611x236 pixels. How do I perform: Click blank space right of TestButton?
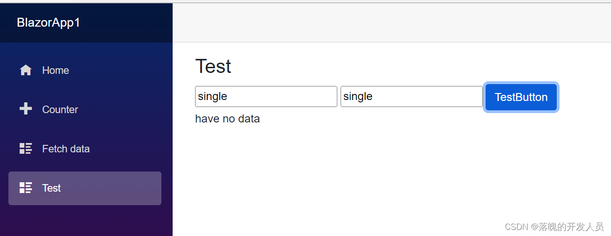(x=585, y=97)
